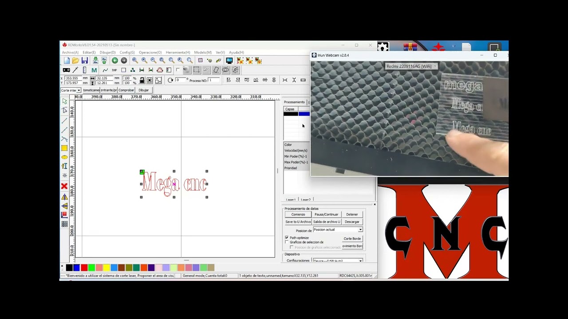Save the project with the floppy disk icon
Image resolution: width=568 pixels, height=319 pixels.
coord(85,61)
